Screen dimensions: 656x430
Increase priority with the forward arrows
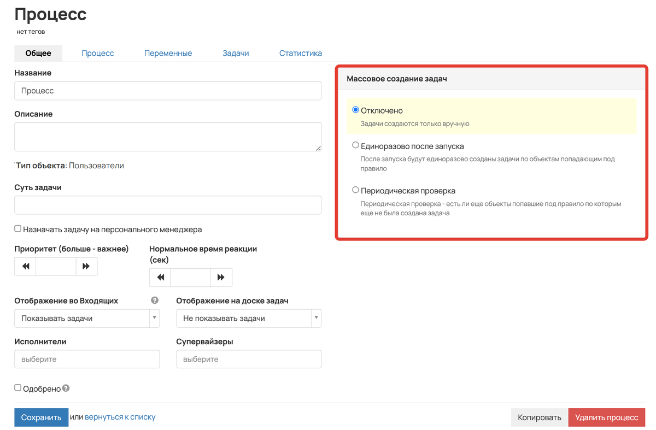point(86,266)
